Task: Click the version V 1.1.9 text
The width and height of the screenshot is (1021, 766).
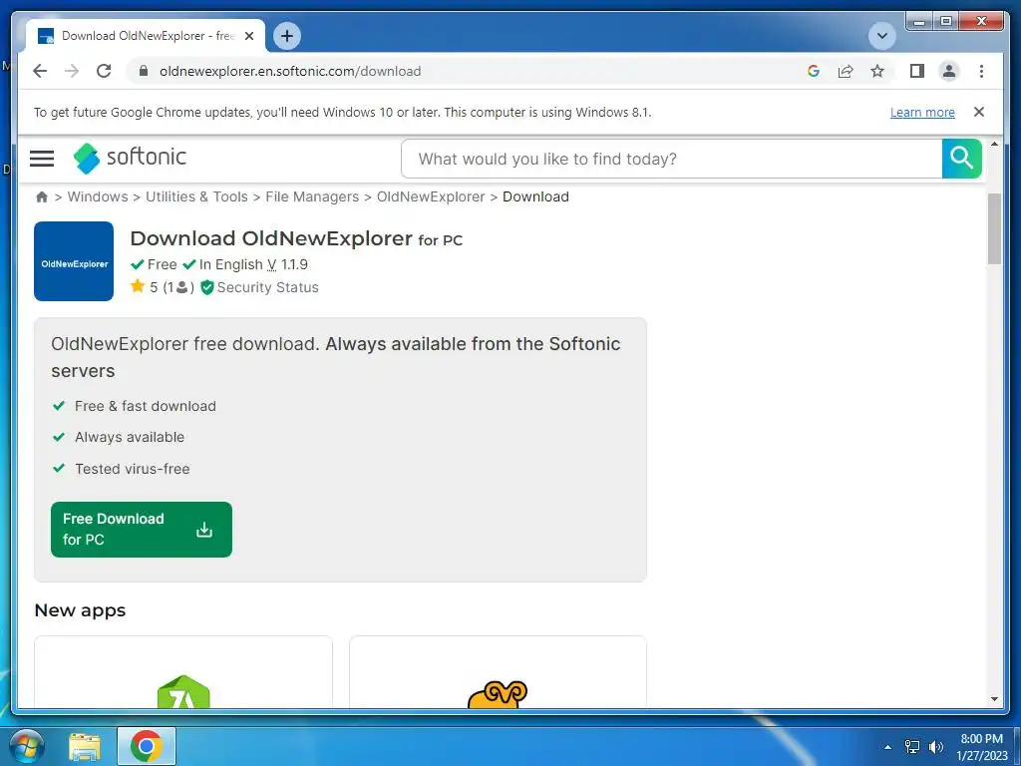Action: point(287,264)
